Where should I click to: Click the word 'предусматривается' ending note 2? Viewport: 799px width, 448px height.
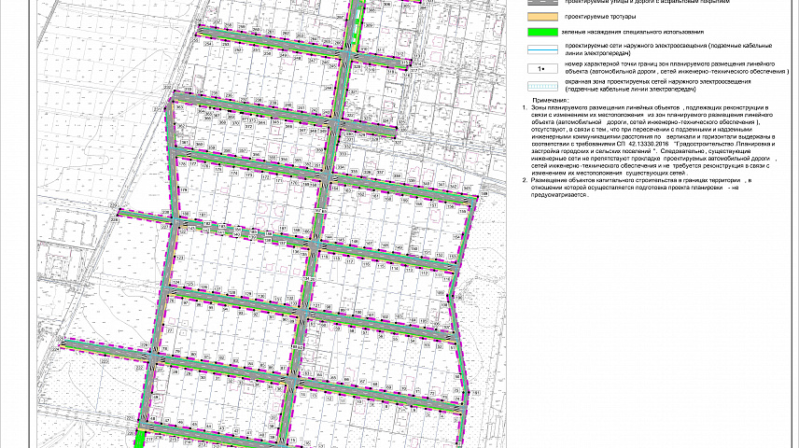[558, 195]
